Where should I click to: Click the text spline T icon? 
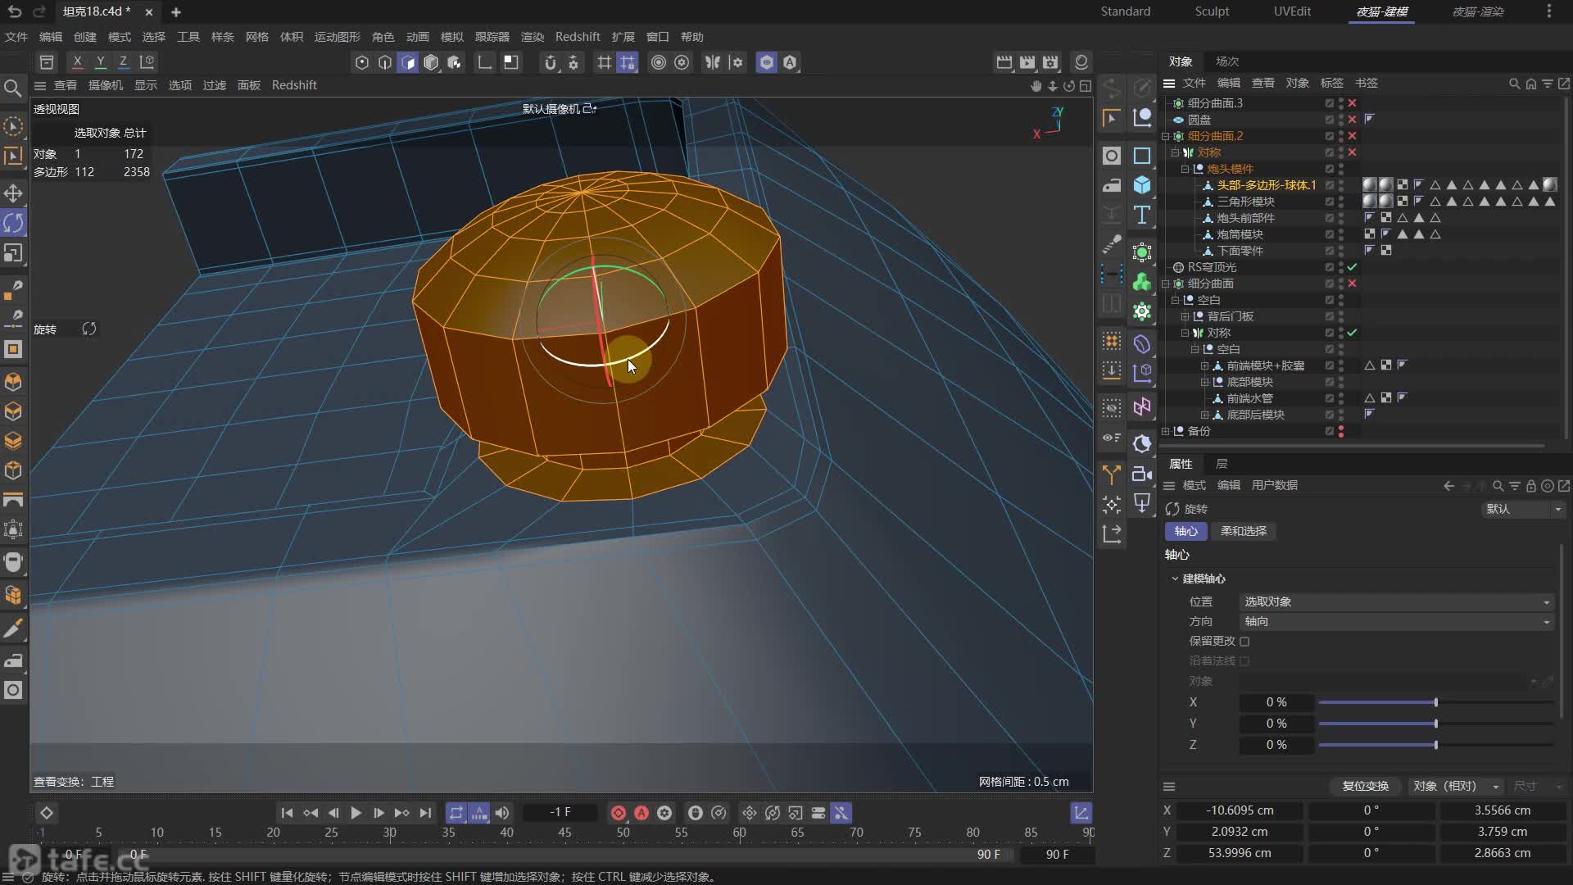click(1142, 215)
